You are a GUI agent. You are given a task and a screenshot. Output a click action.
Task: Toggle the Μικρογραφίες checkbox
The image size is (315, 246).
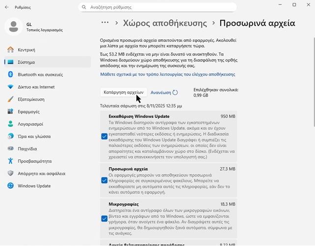click(x=105, y=218)
